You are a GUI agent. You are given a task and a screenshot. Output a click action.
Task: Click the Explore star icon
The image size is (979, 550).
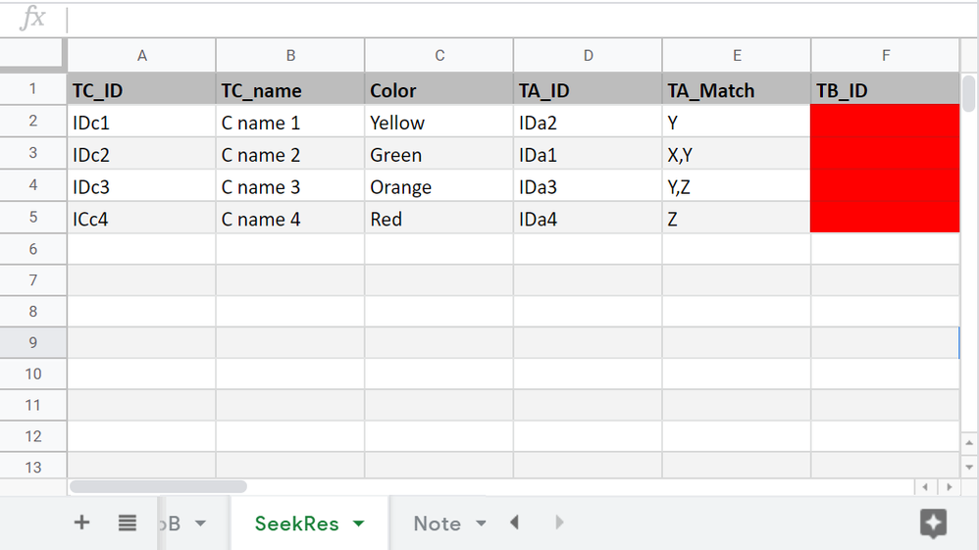pos(934,524)
